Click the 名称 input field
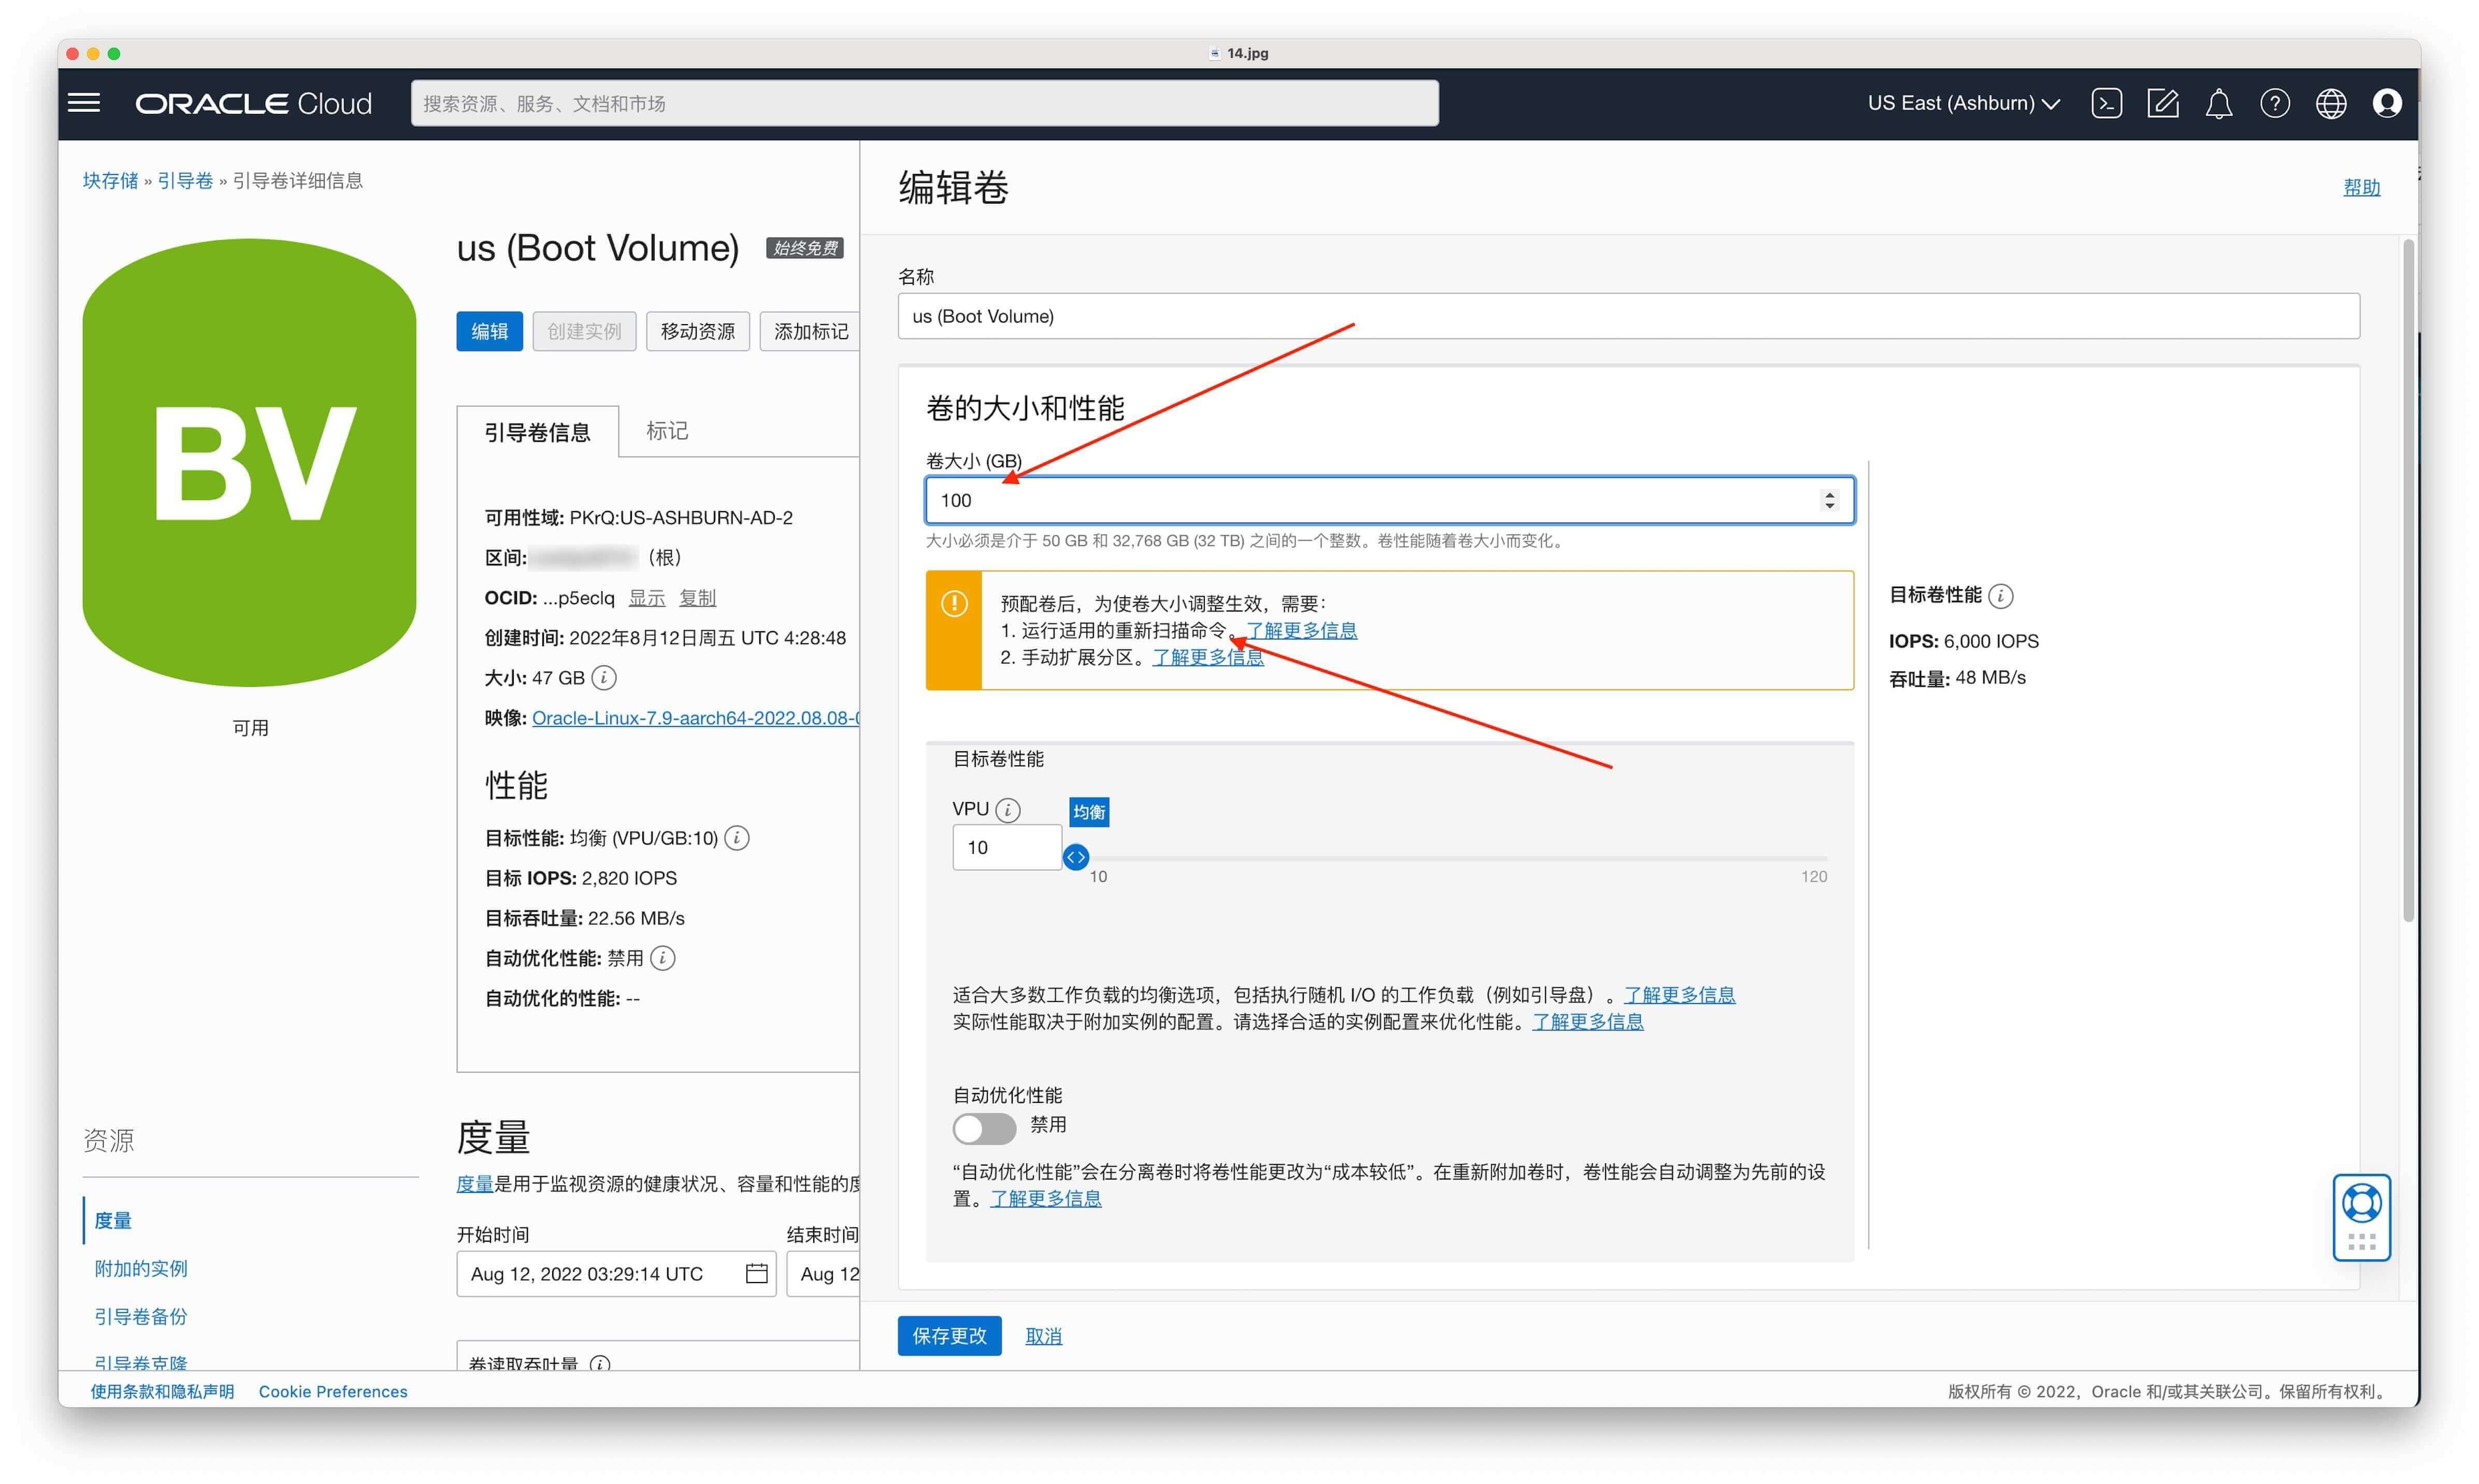This screenshot has width=2479, height=1484. coord(1628,316)
